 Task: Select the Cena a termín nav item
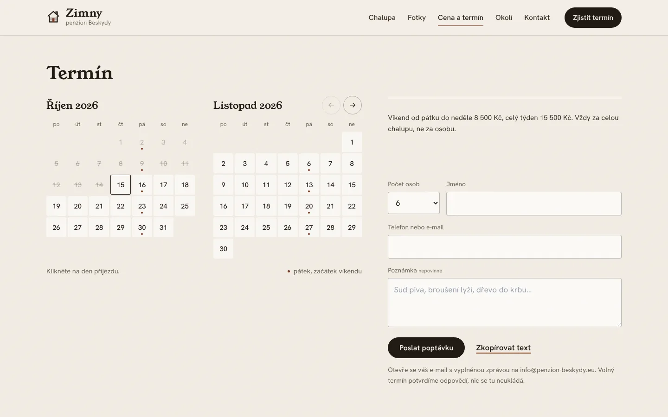461,18
